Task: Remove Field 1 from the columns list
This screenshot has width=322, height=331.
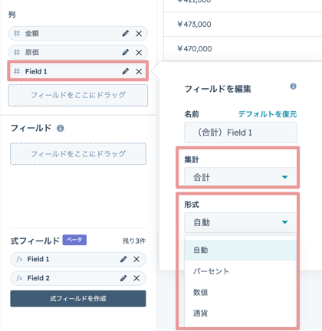Action: click(139, 71)
